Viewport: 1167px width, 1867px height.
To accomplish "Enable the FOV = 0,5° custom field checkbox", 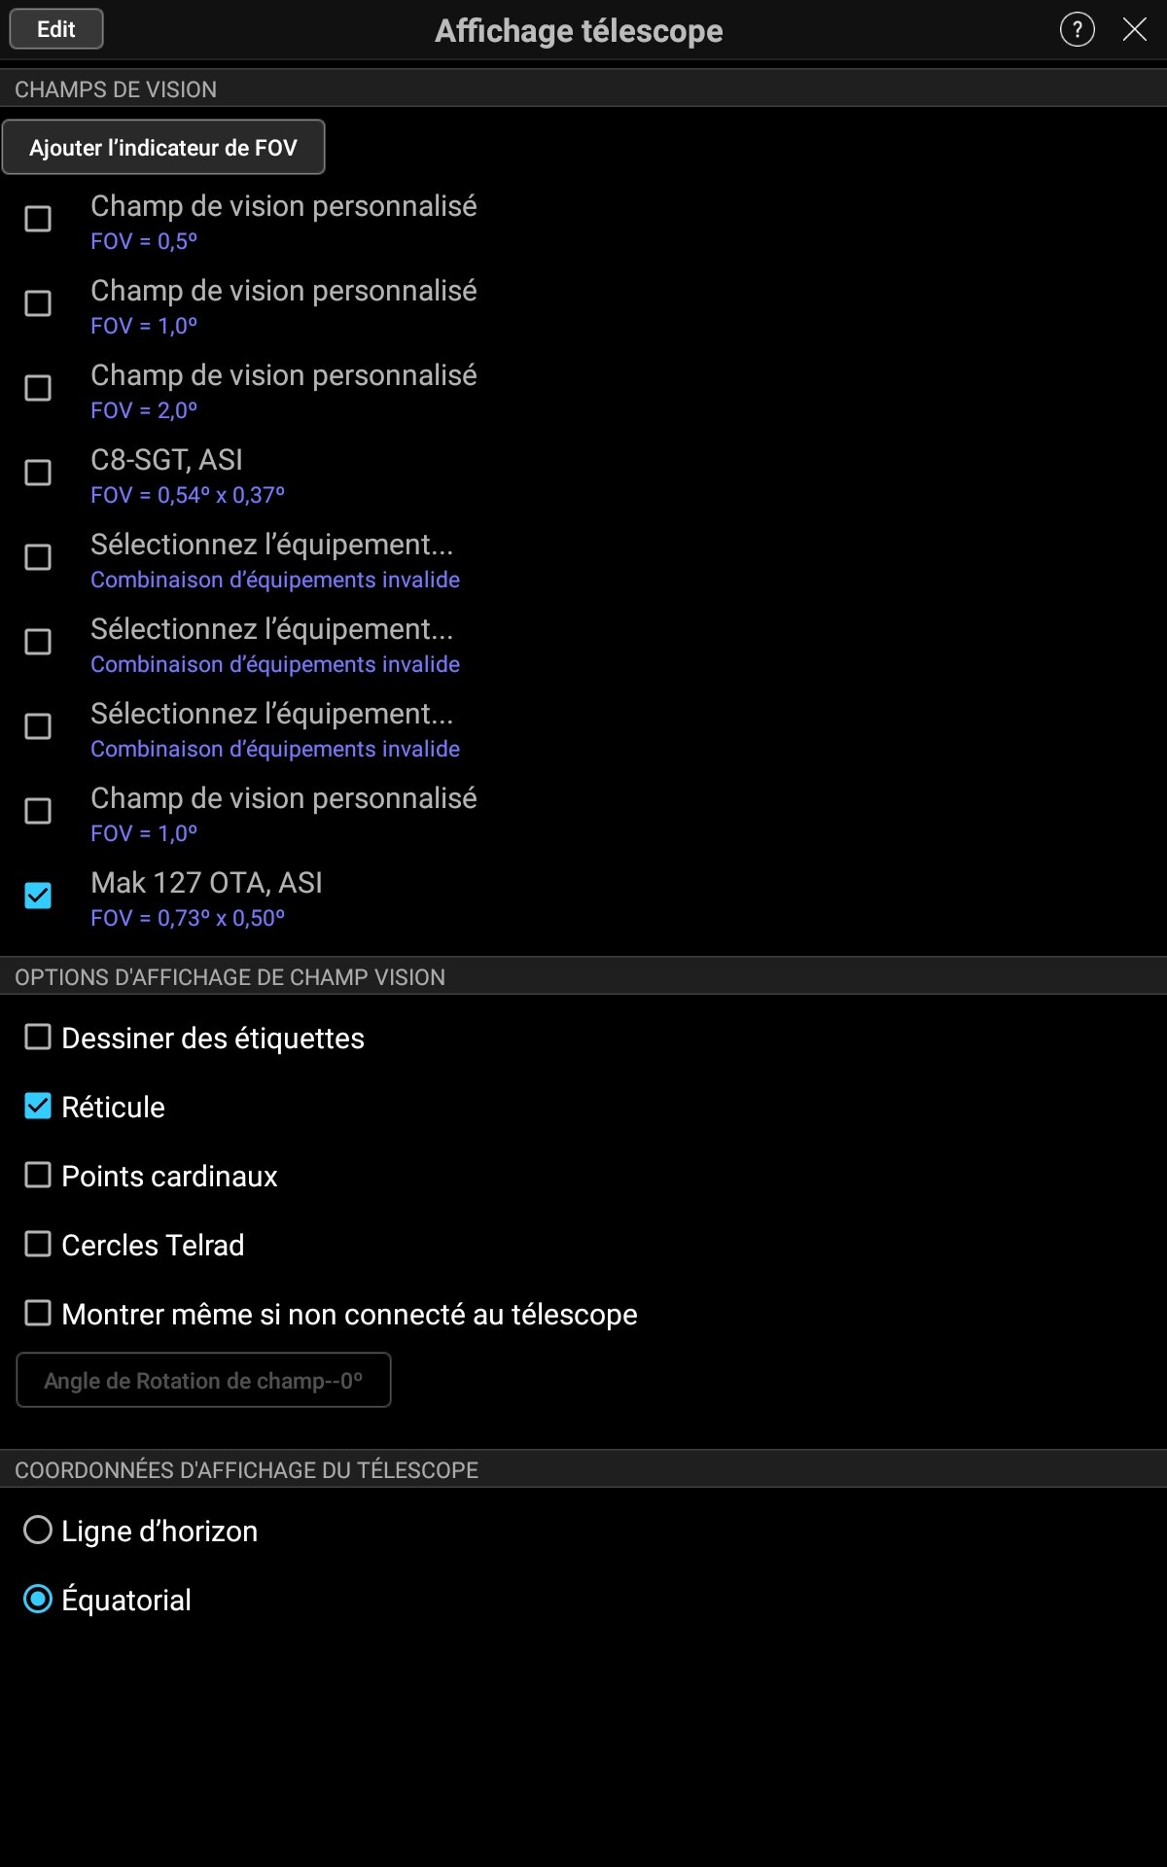I will click(x=38, y=219).
